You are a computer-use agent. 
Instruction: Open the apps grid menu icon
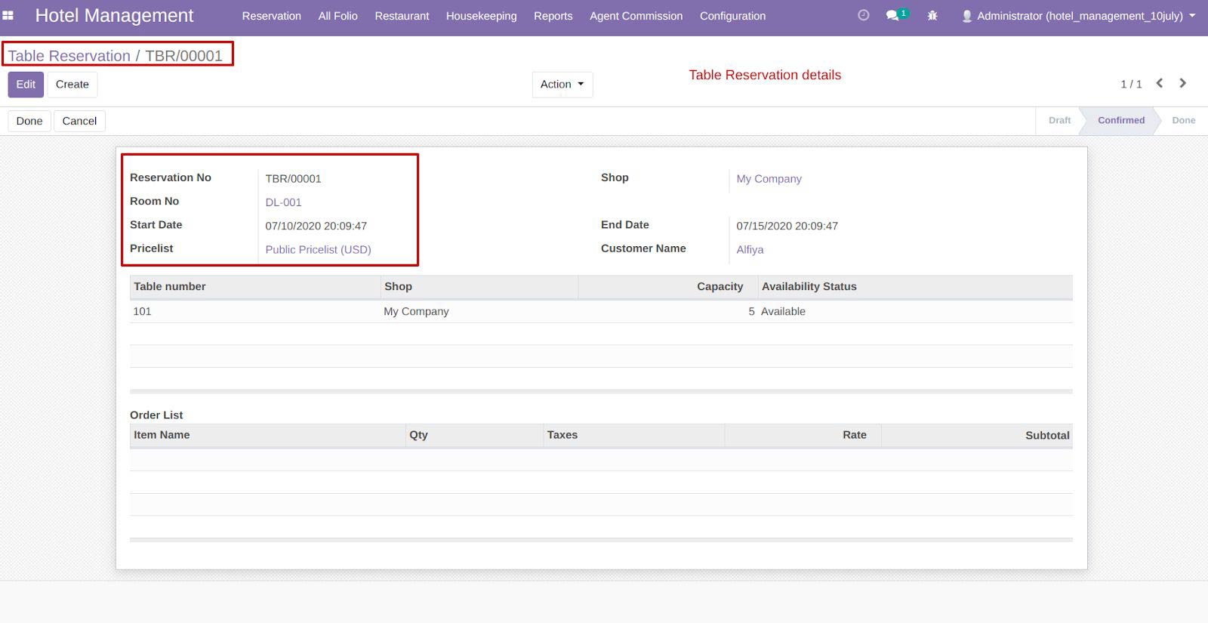tap(8, 15)
